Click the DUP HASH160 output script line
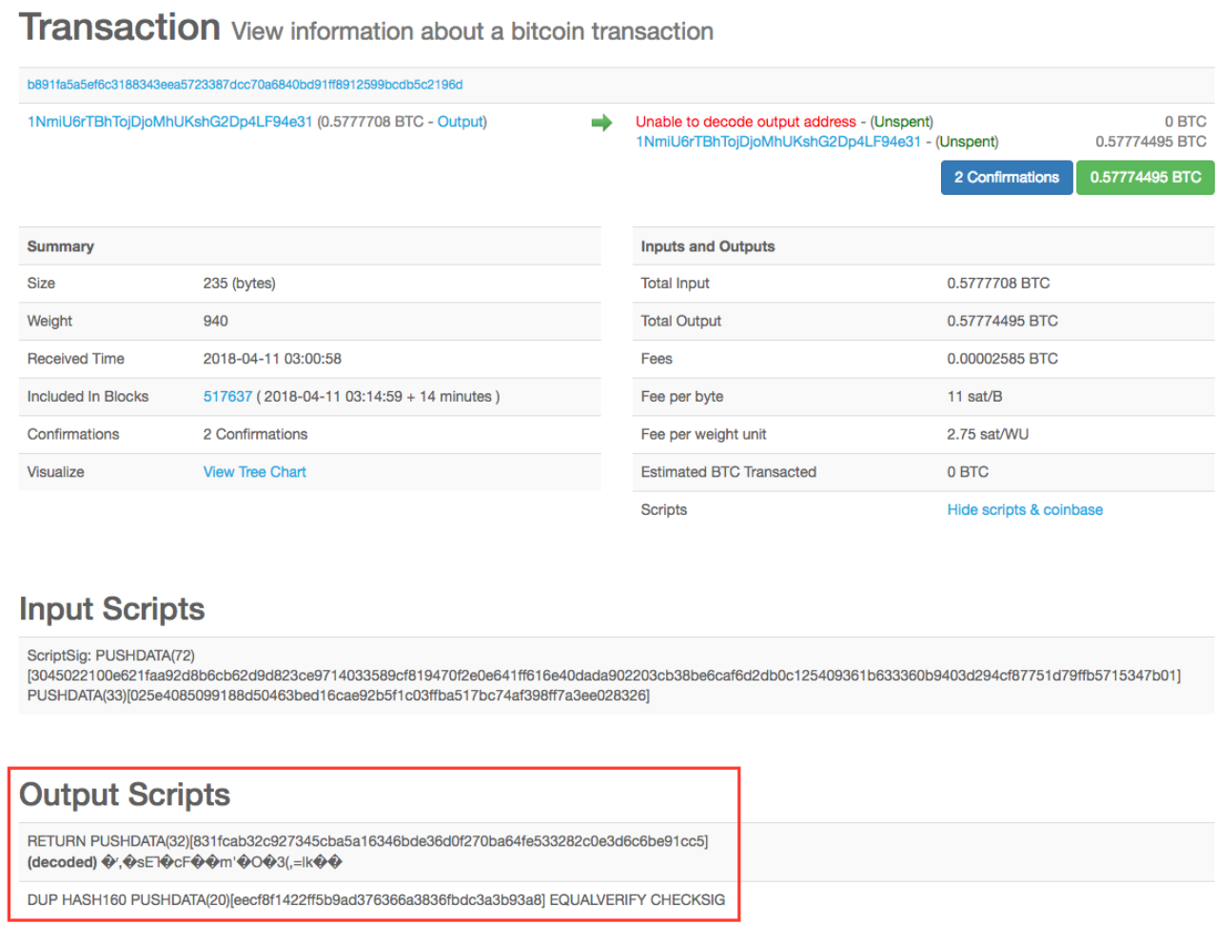The height and width of the screenshot is (925, 1218). tap(376, 900)
